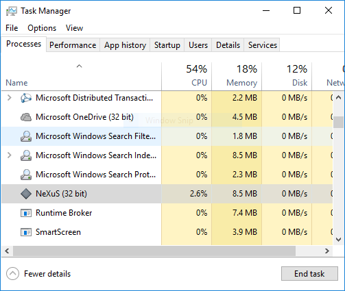Click the horizontal scrollbar thumb
The width and height of the screenshot is (345, 291).
tap(154, 251)
